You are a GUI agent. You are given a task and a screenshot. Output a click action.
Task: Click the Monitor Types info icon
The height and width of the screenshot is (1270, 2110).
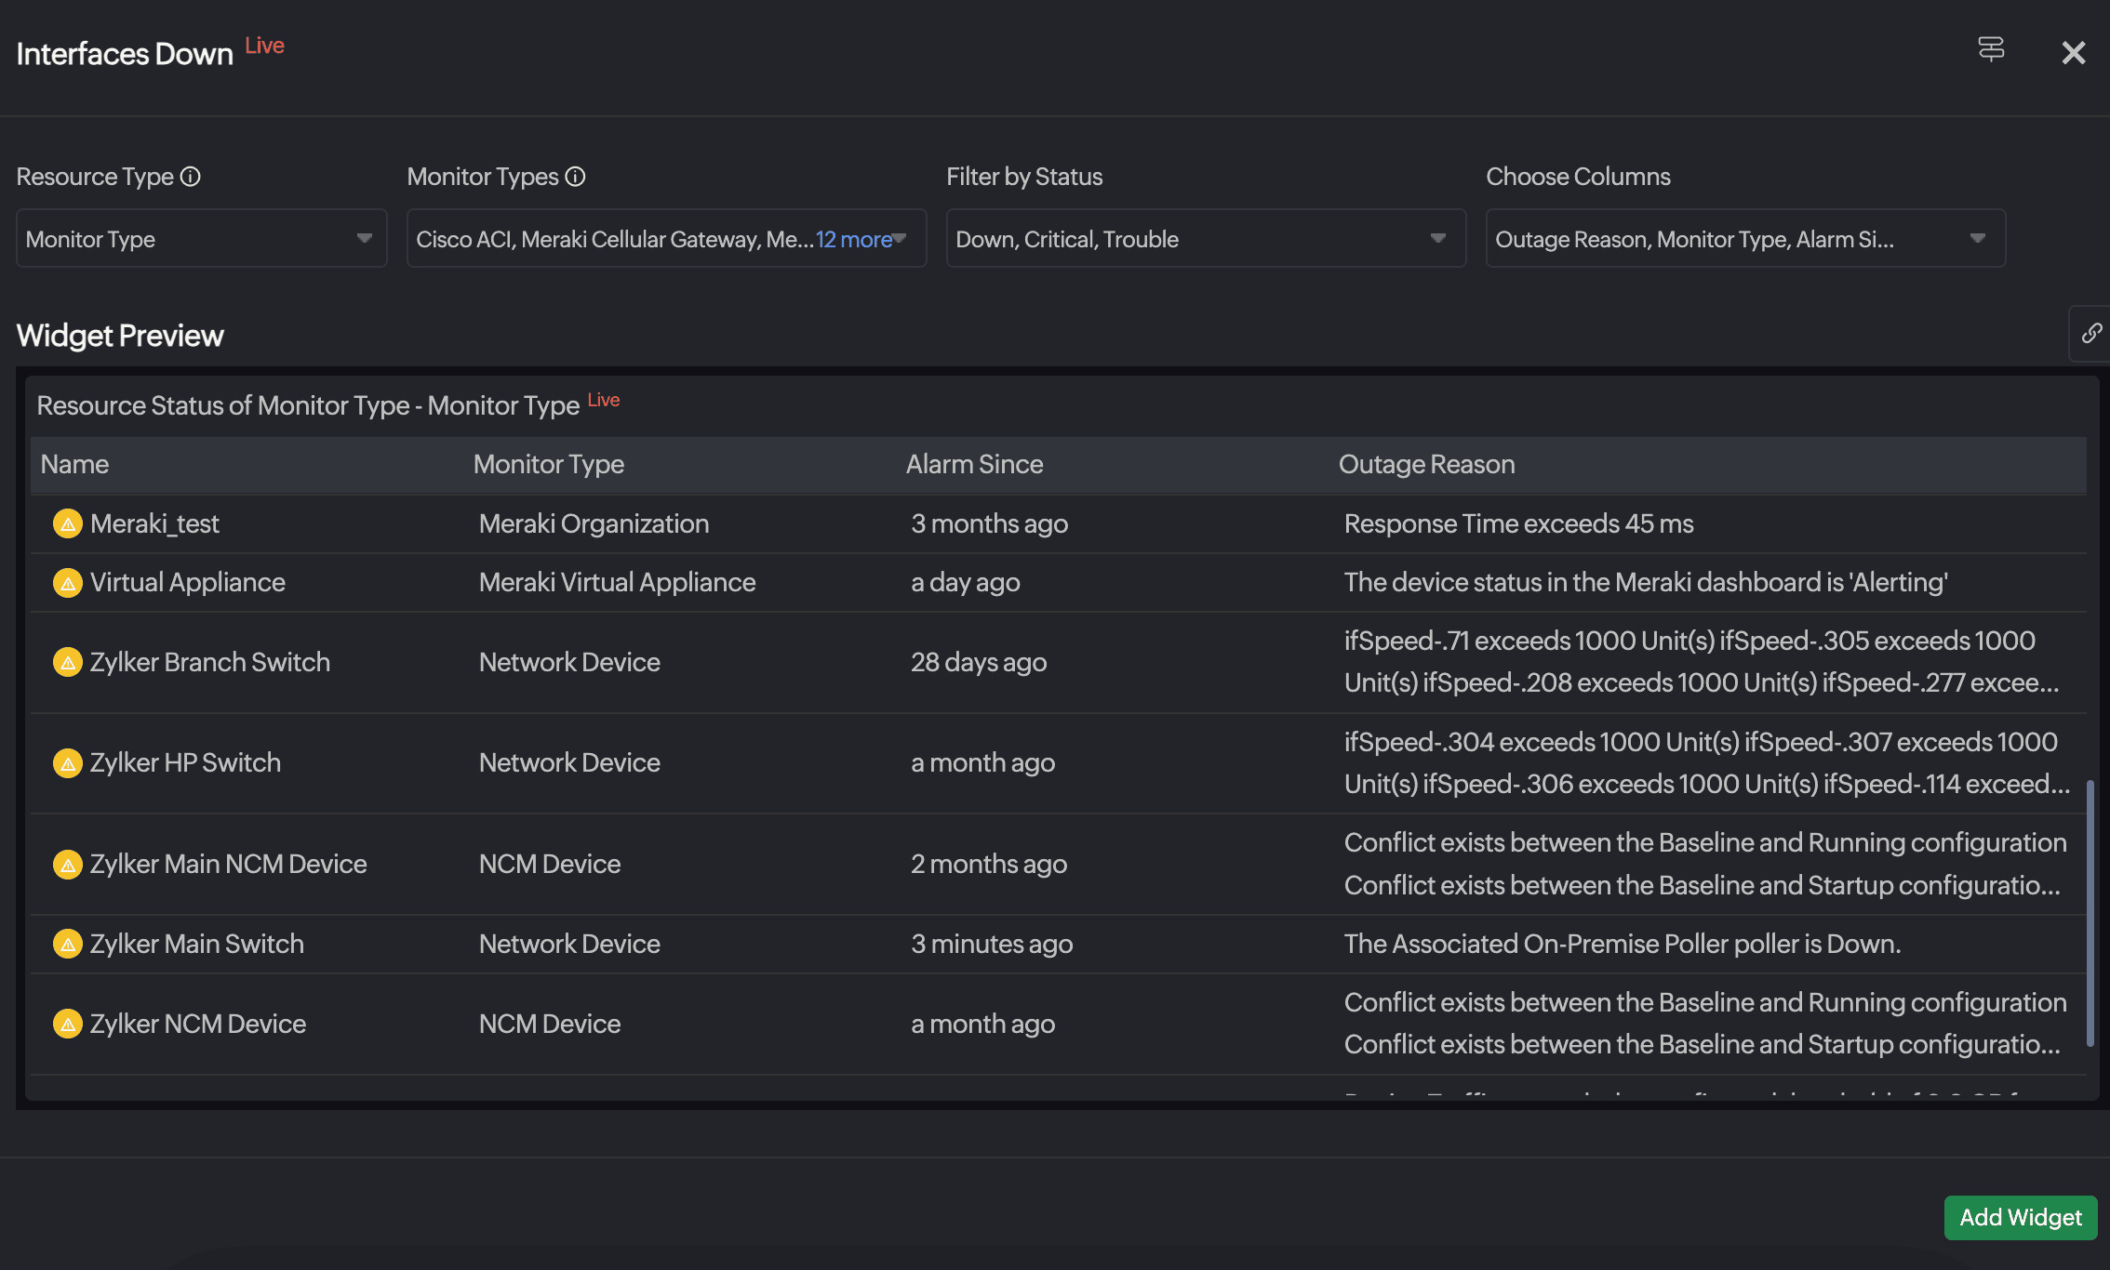pos(575,177)
